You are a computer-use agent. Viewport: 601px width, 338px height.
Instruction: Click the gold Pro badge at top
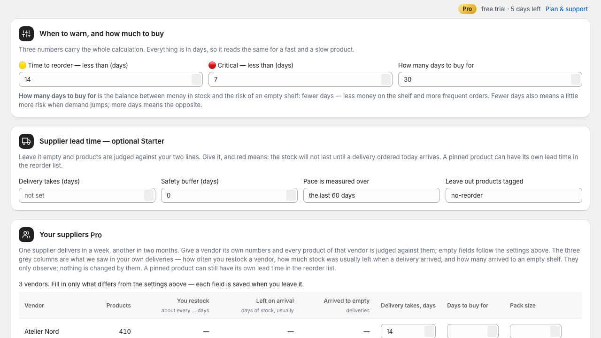[x=467, y=9]
